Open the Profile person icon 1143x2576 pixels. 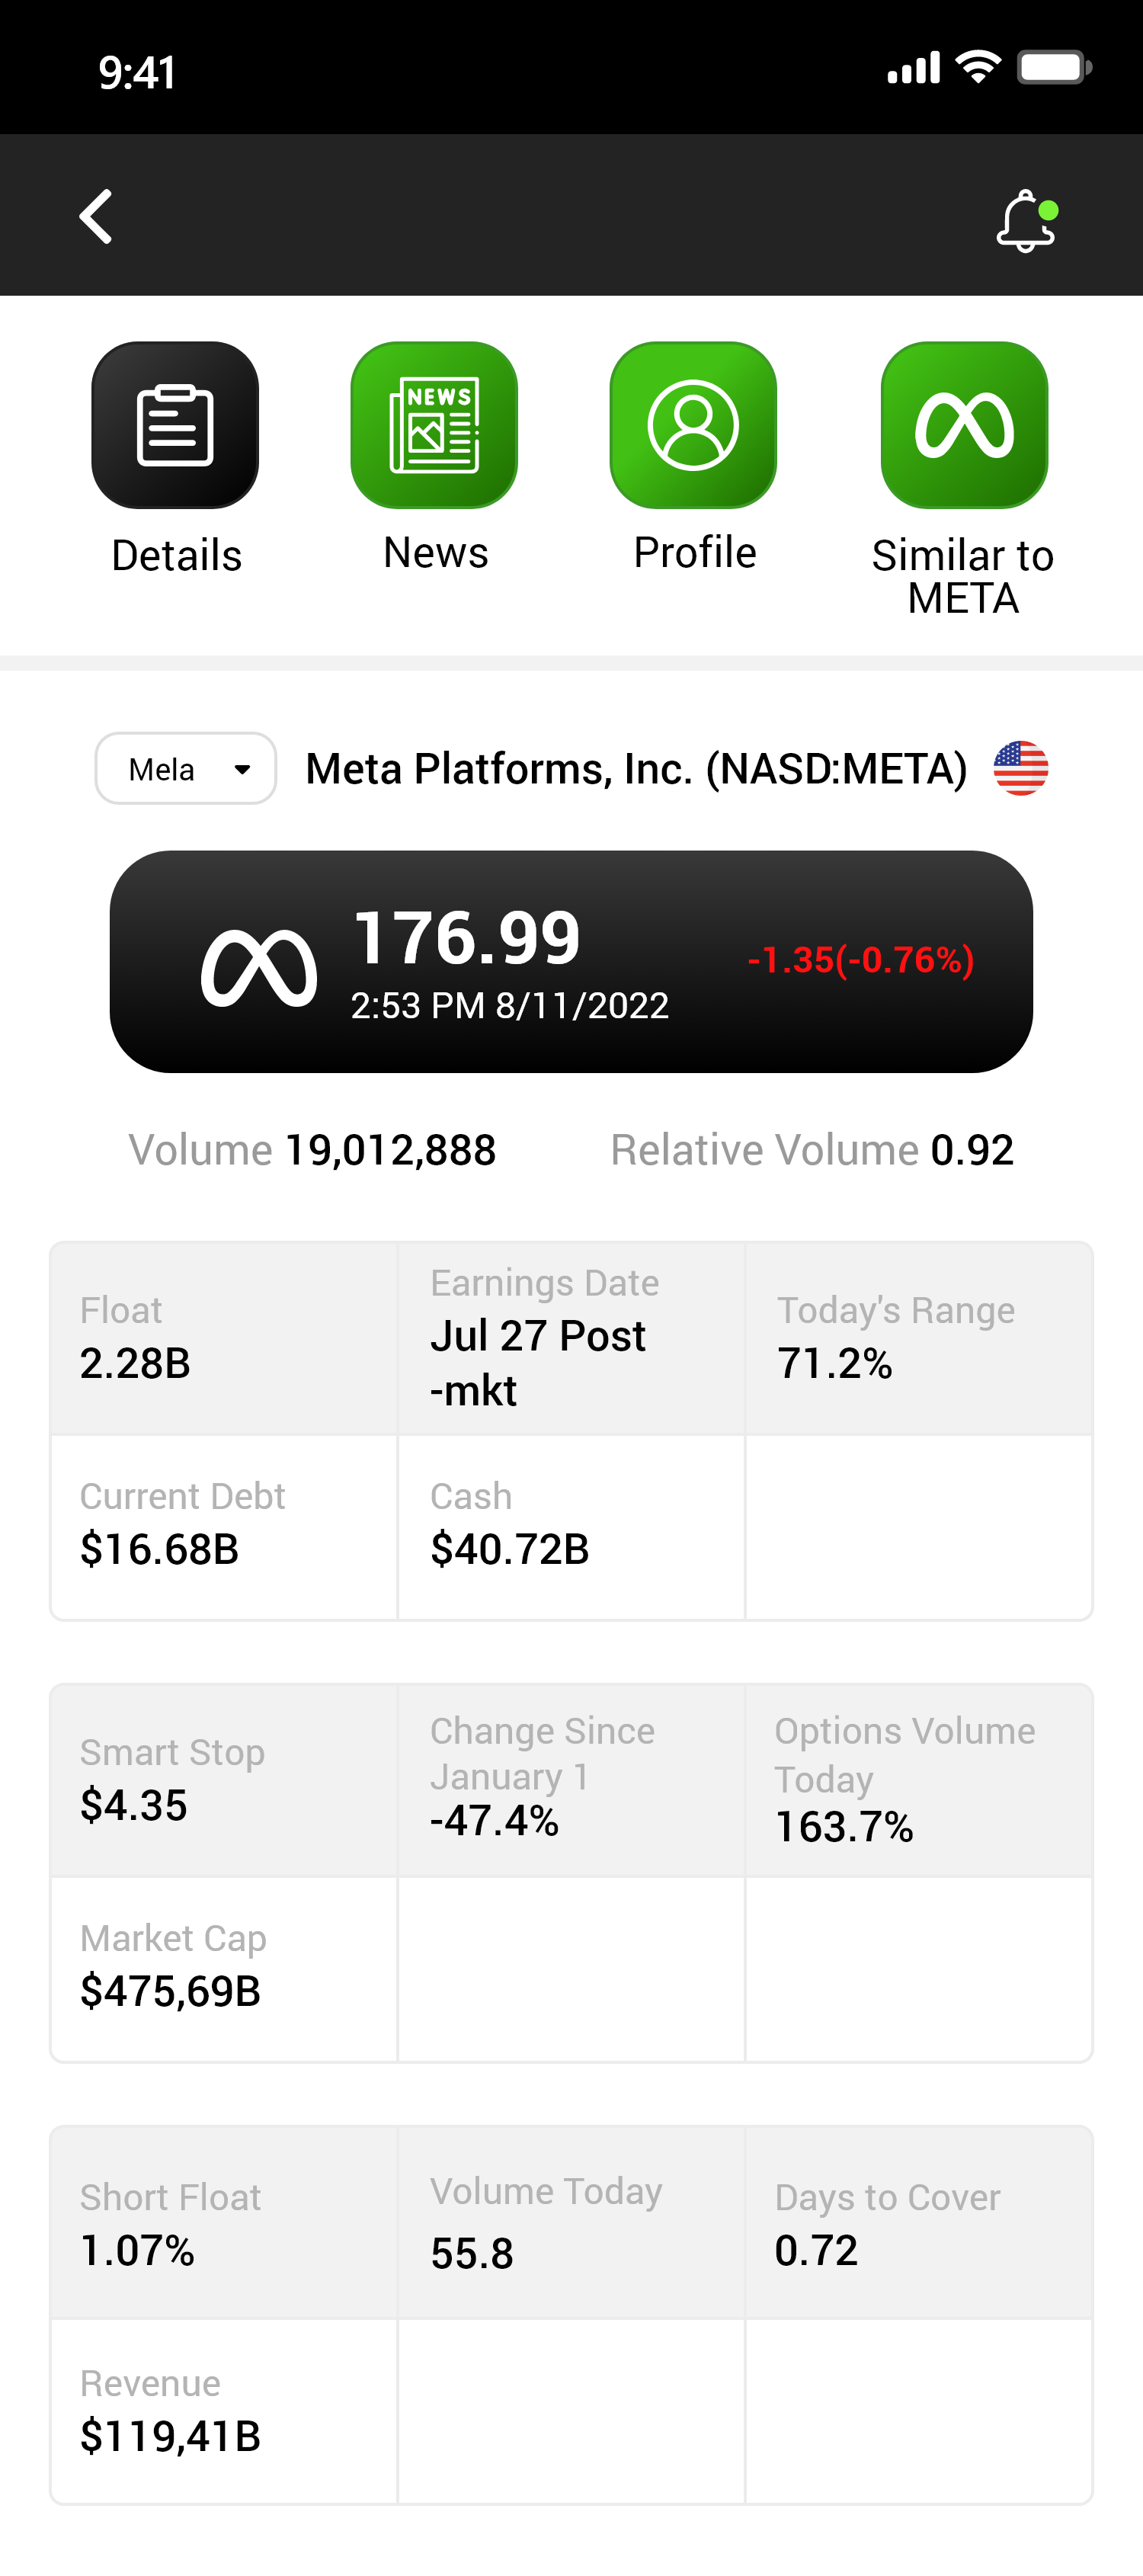693,425
